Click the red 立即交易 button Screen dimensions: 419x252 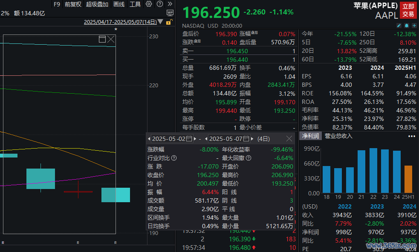[x=408, y=10]
